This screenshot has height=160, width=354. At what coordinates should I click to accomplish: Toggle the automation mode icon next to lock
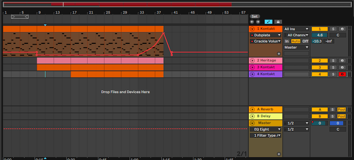pos(268,22)
